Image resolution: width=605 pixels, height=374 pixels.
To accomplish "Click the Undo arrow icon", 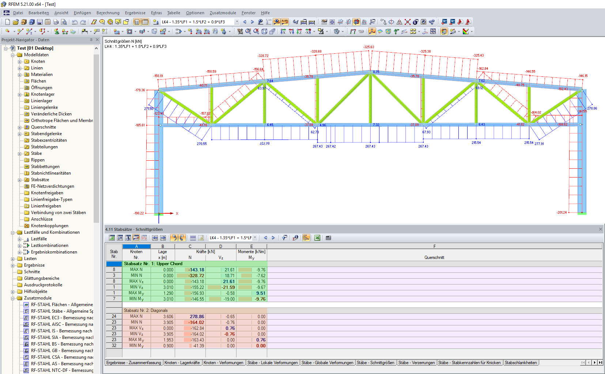I will (75, 22).
